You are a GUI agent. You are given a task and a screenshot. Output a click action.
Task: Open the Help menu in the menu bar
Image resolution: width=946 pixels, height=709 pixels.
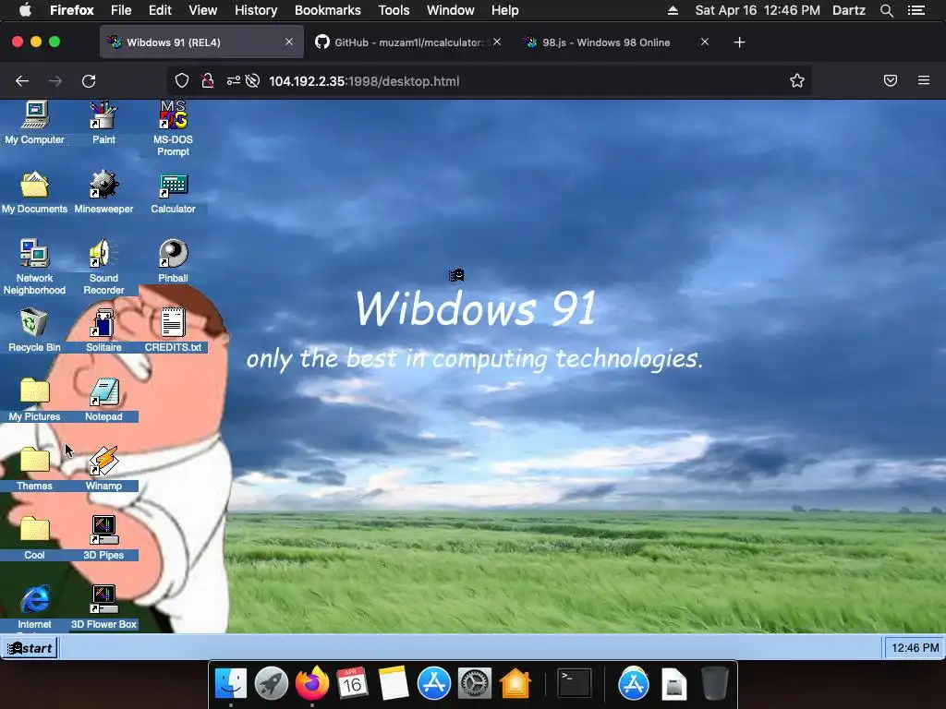(x=505, y=10)
